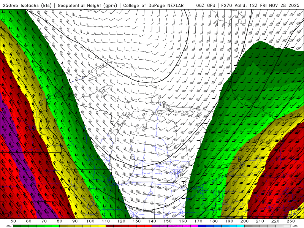Viewport: 304px width, 228px height.
Task: Click the 50 knot legend label
Action: click(x=13, y=221)
